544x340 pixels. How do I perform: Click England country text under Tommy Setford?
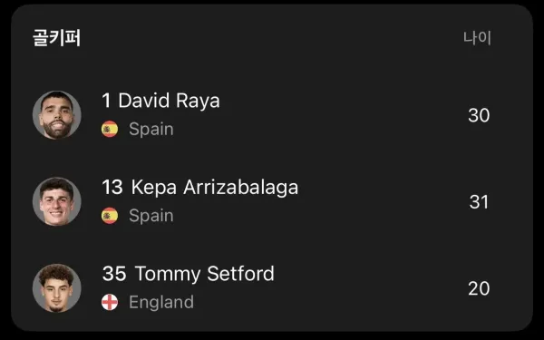click(161, 302)
